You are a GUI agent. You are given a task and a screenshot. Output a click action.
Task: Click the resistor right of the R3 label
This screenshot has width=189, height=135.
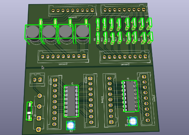click(143, 38)
